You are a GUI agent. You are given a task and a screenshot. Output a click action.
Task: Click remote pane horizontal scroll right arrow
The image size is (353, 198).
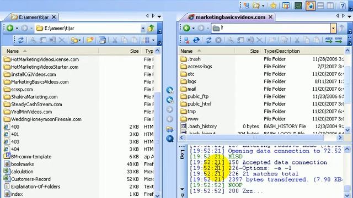tap(340, 137)
